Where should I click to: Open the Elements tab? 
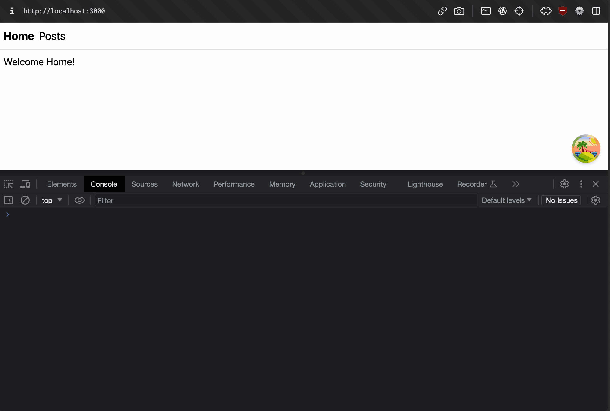pyautogui.click(x=62, y=184)
